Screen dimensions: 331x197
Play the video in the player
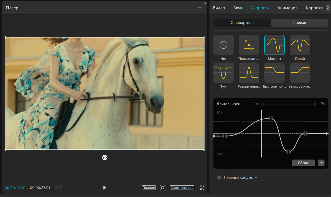pyautogui.click(x=105, y=188)
